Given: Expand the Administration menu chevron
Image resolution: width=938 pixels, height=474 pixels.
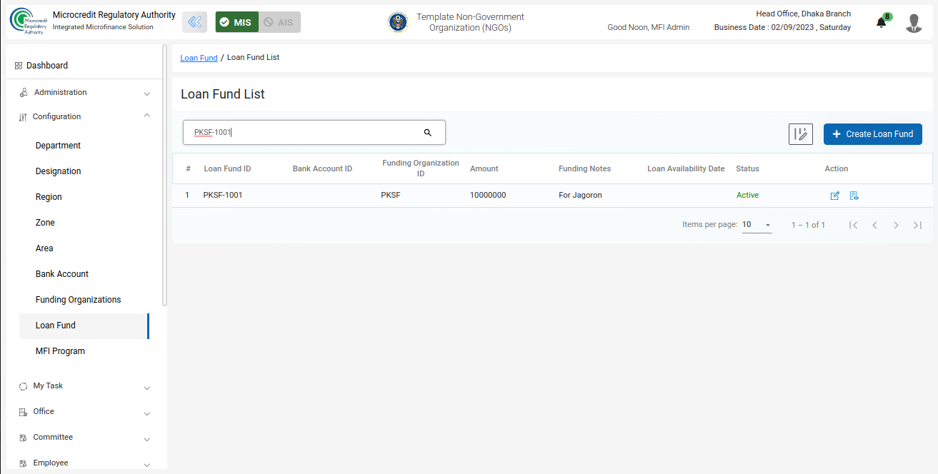Looking at the screenshot, I should [x=146, y=94].
